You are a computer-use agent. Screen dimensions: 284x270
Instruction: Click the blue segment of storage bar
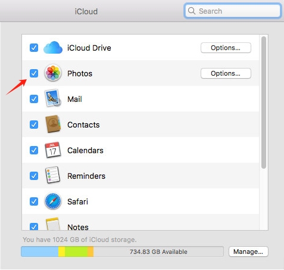[x=40, y=252]
